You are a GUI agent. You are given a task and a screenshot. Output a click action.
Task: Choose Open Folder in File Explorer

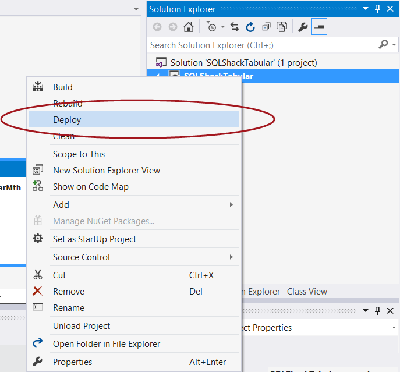click(134, 344)
